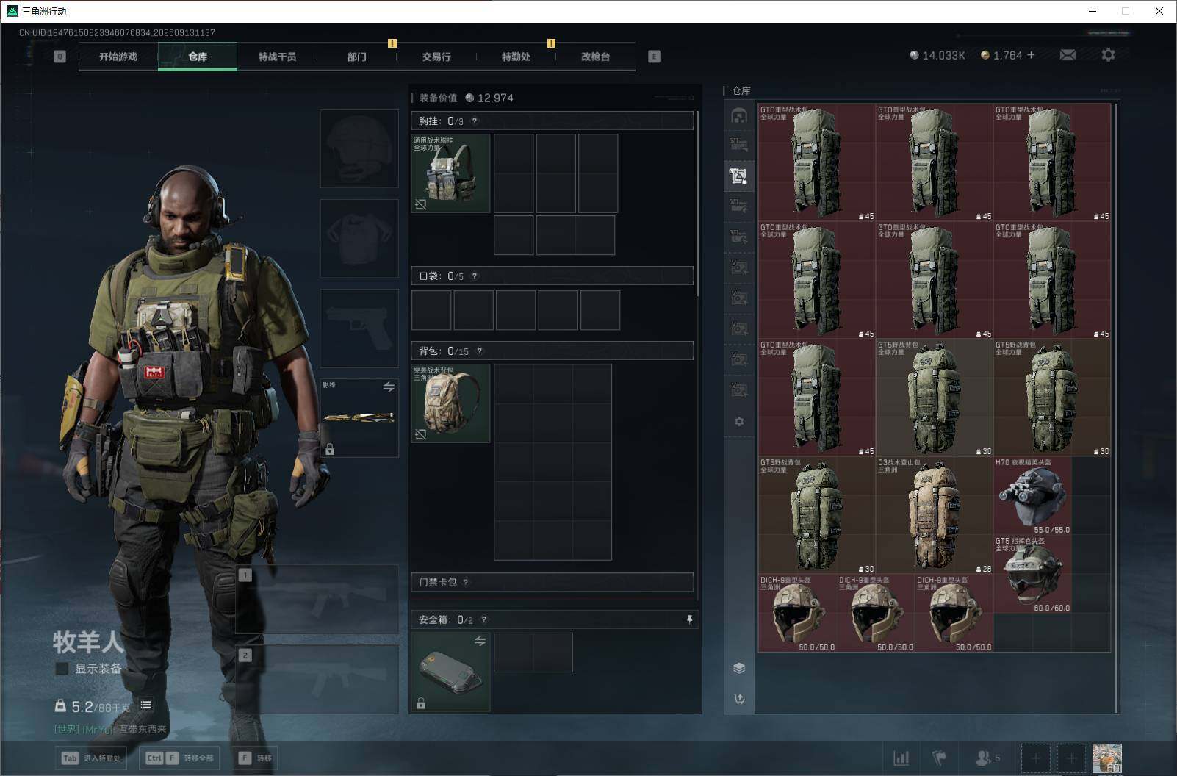Click the Q key hint beside 开始游戏
Image resolution: width=1177 pixels, height=776 pixels.
(60, 57)
